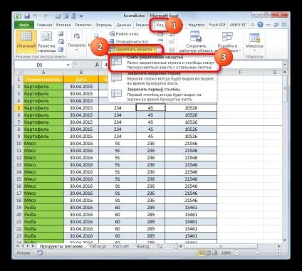Click Упорядочить все command
The width and height of the screenshot is (302, 271).
(x=128, y=42)
